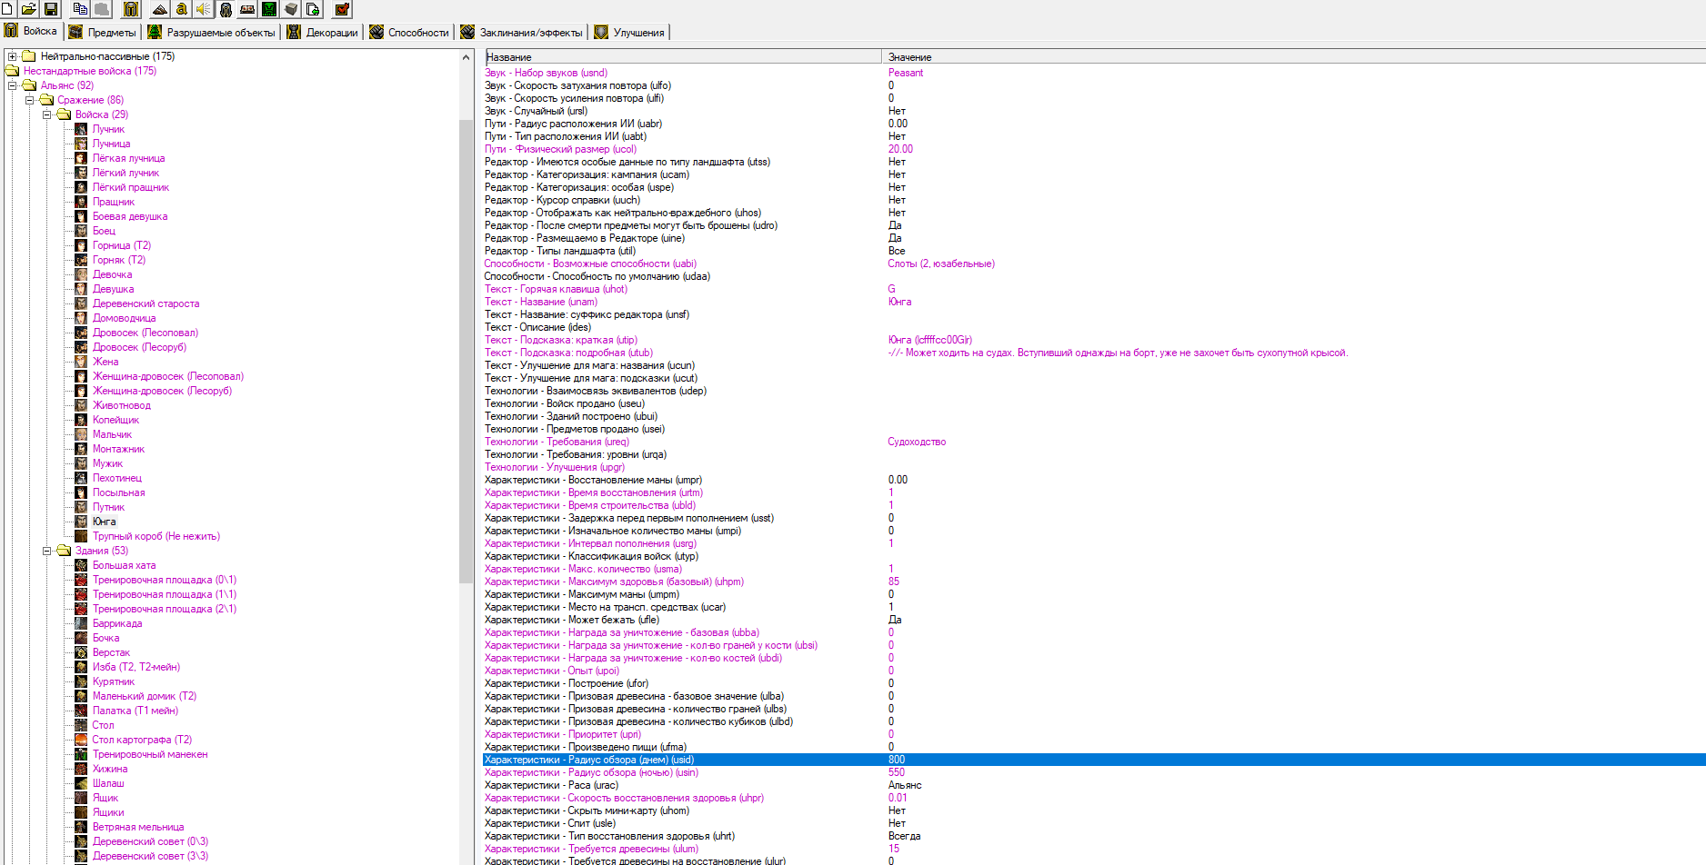
Task: Copy the selected object using the toolbar copy icon
Action: (x=80, y=9)
